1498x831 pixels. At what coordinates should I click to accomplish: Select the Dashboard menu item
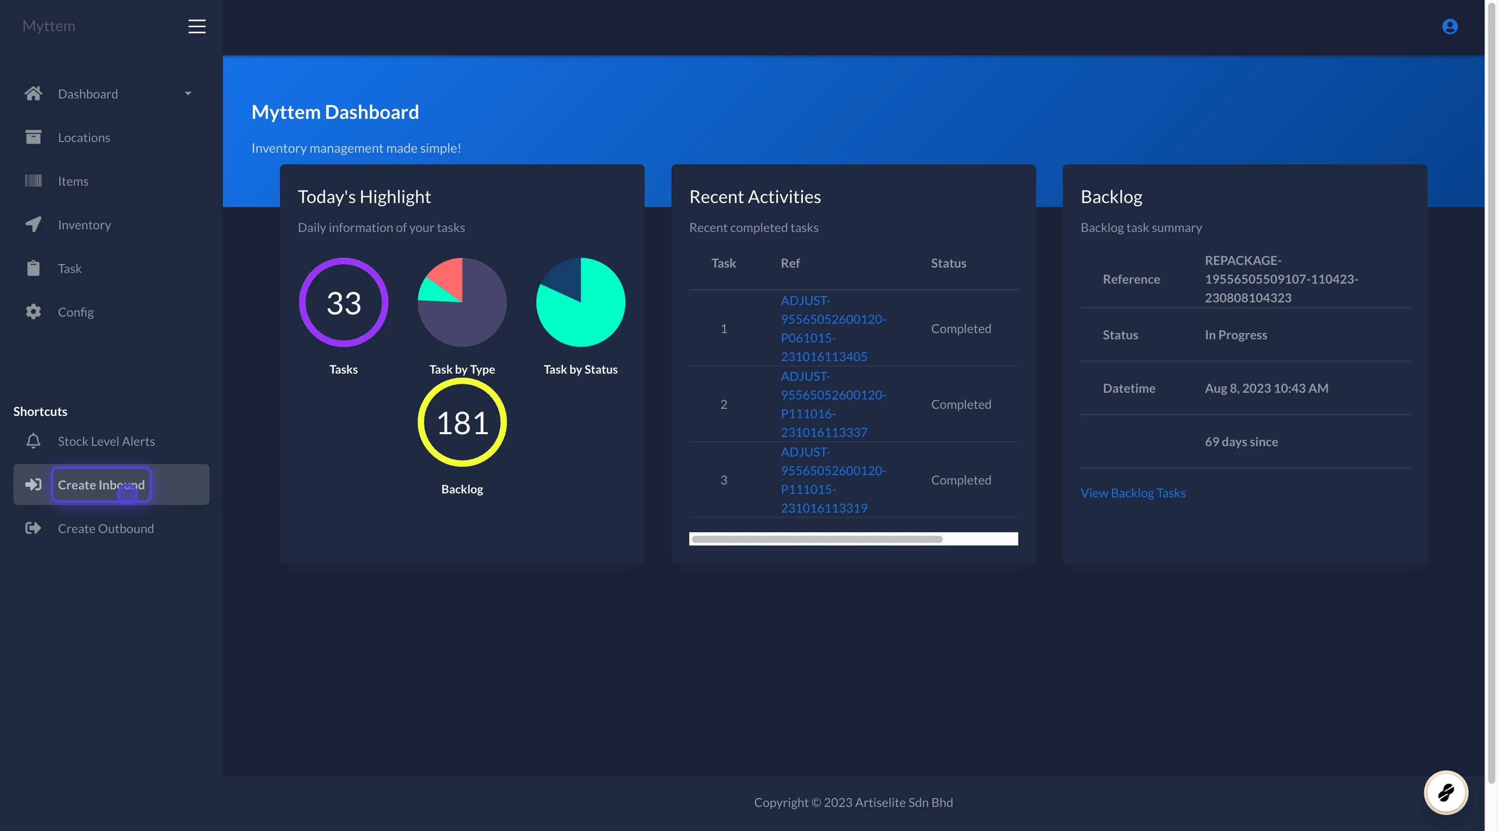point(88,93)
